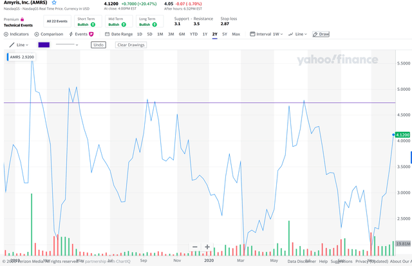Open the Comparison tool
This screenshot has height=266, width=412.
point(49,34)
